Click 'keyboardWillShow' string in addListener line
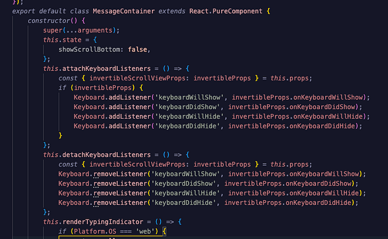388x239 pixels. tap(189, 98)
